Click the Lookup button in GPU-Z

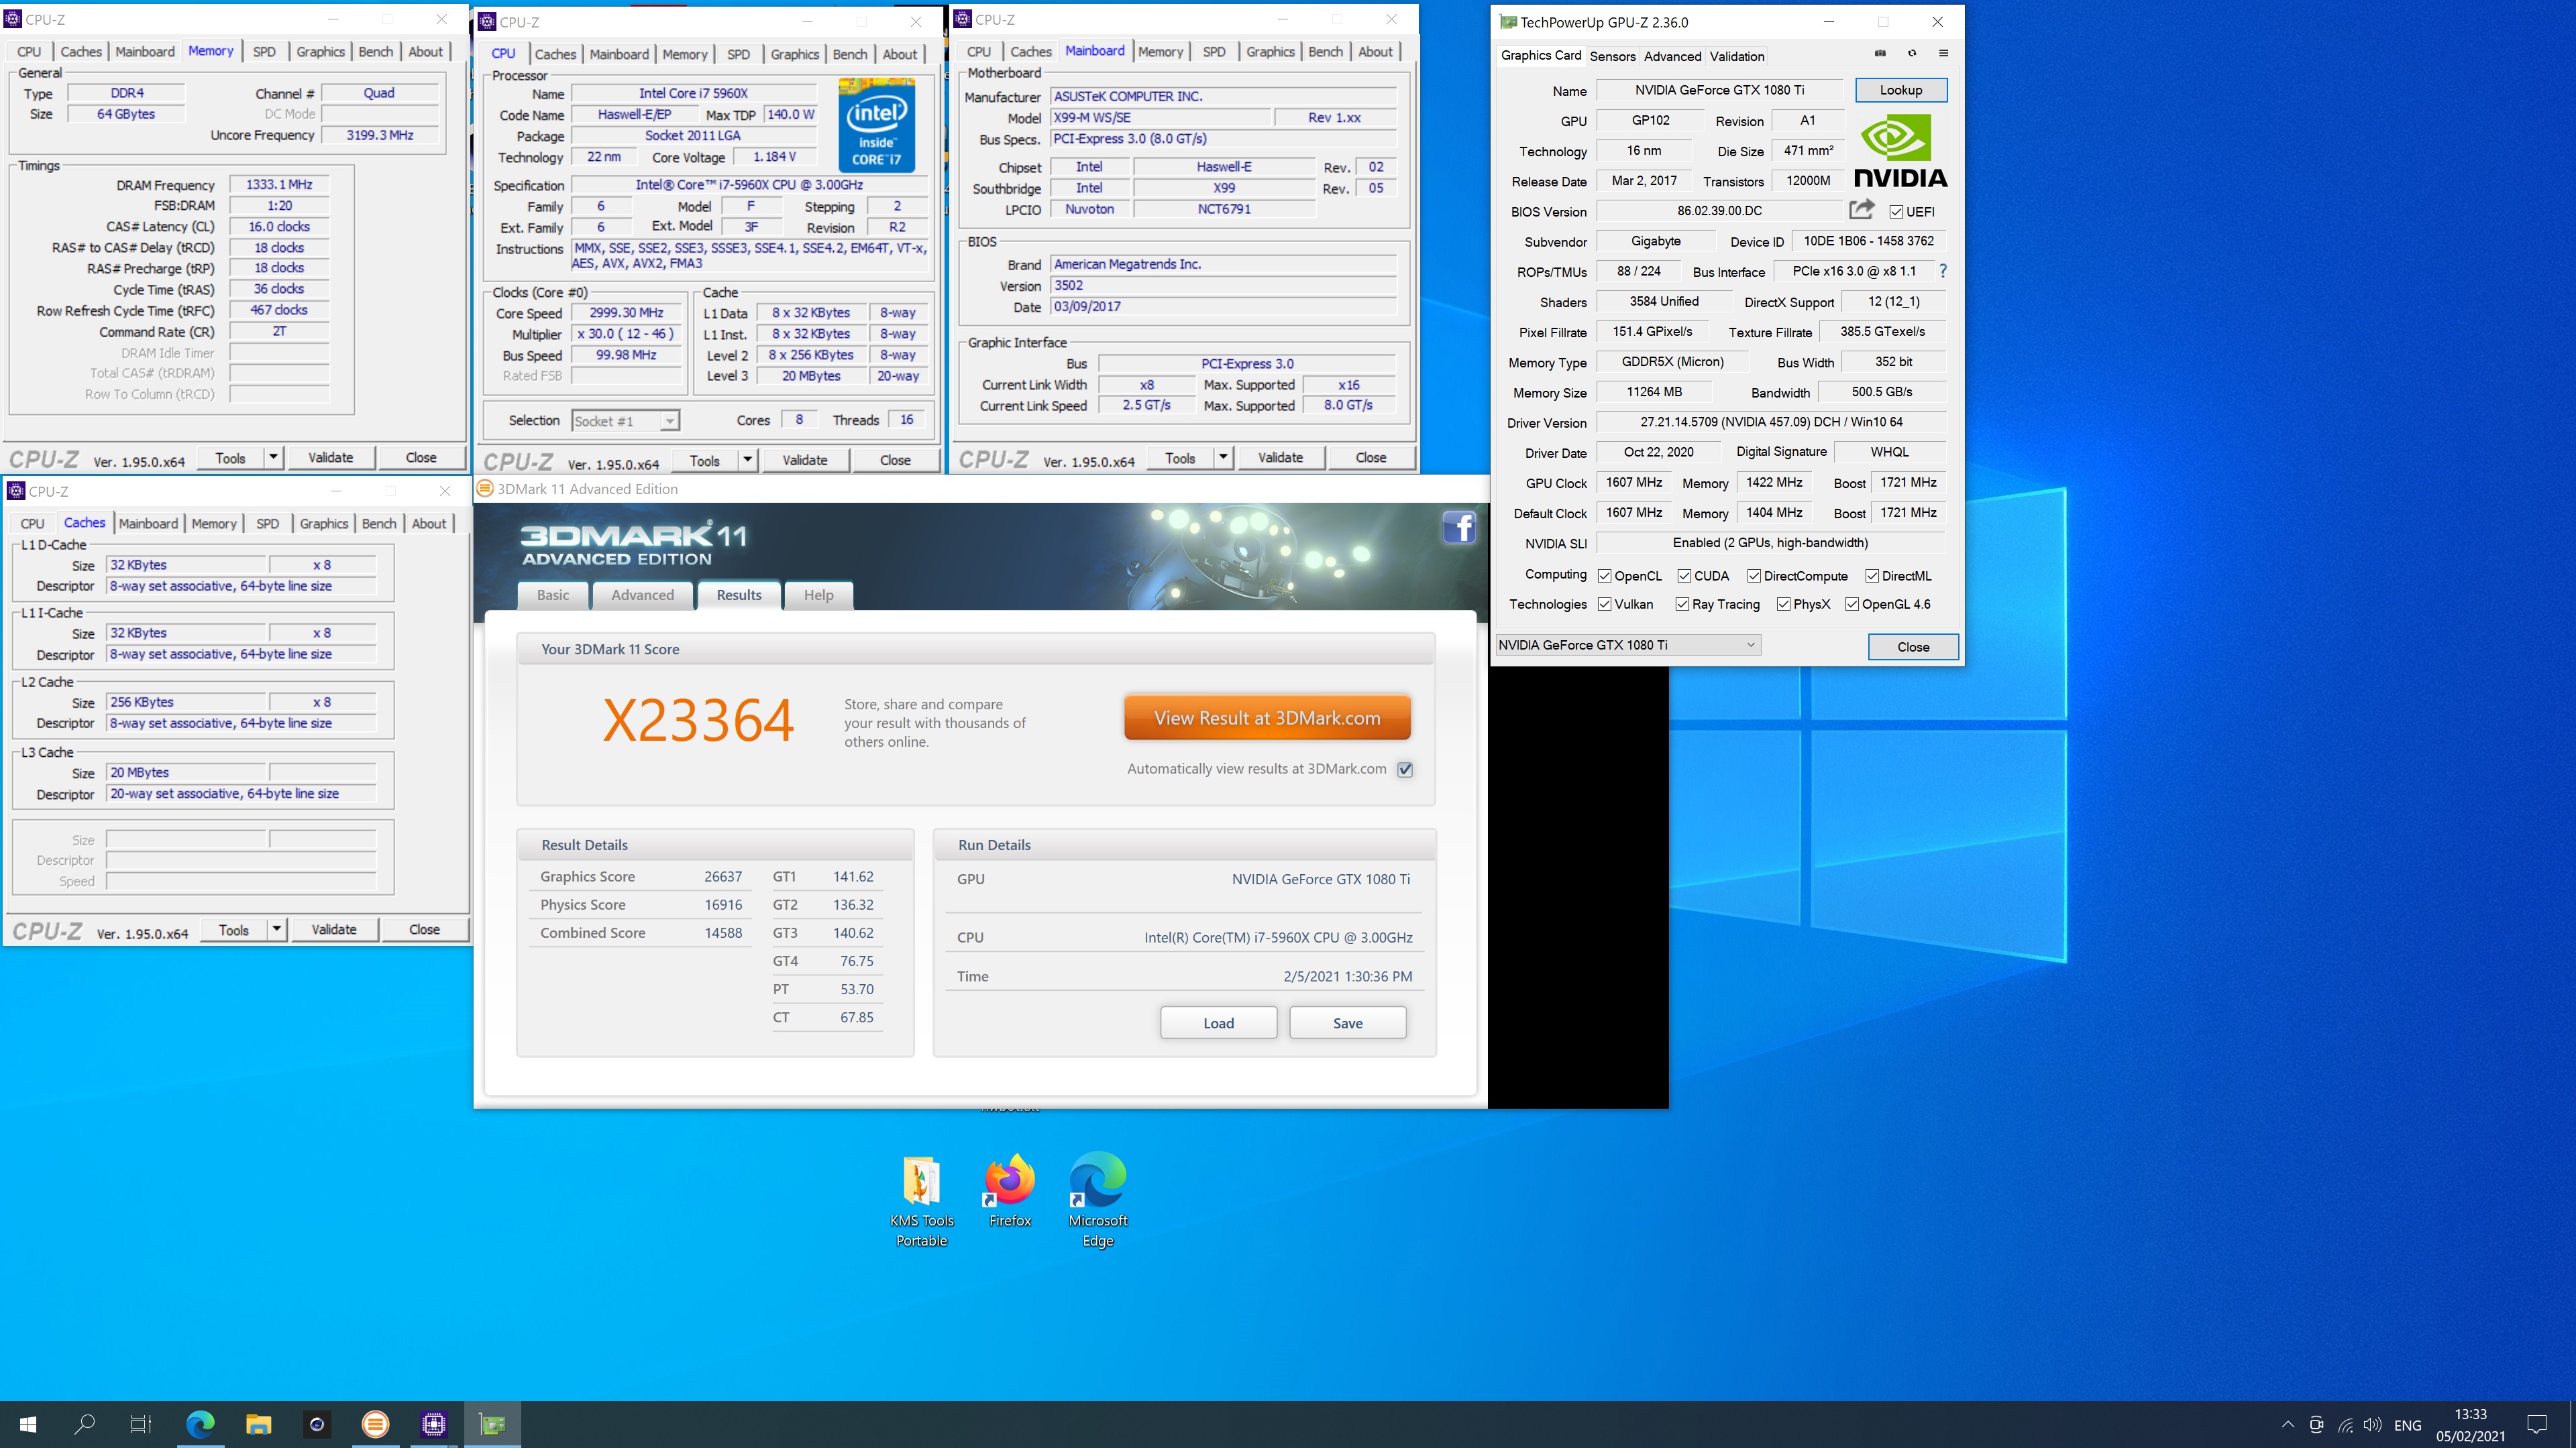(1901, 89)
